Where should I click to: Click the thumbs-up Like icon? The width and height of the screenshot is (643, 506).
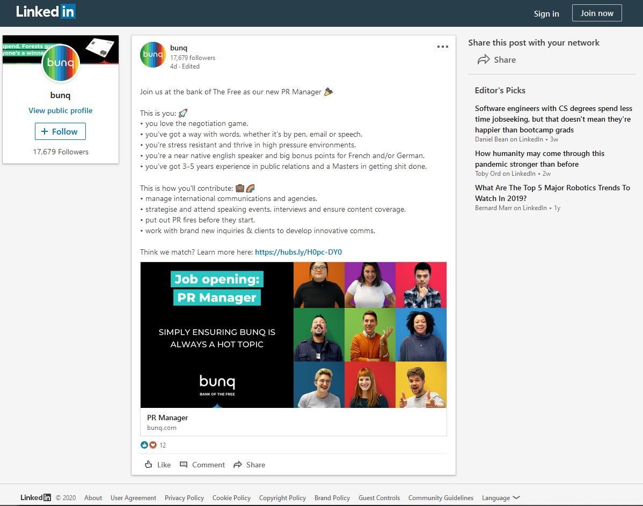149,464
